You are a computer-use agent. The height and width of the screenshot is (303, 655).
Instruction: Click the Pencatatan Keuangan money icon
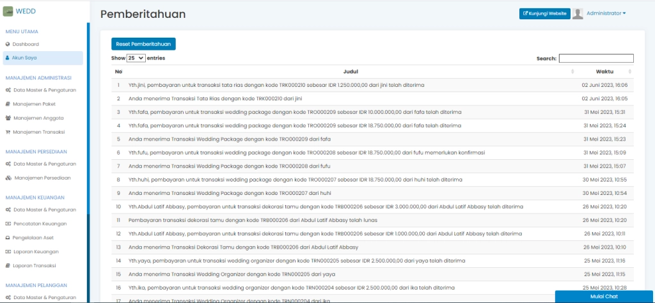(x=8, y=224)
